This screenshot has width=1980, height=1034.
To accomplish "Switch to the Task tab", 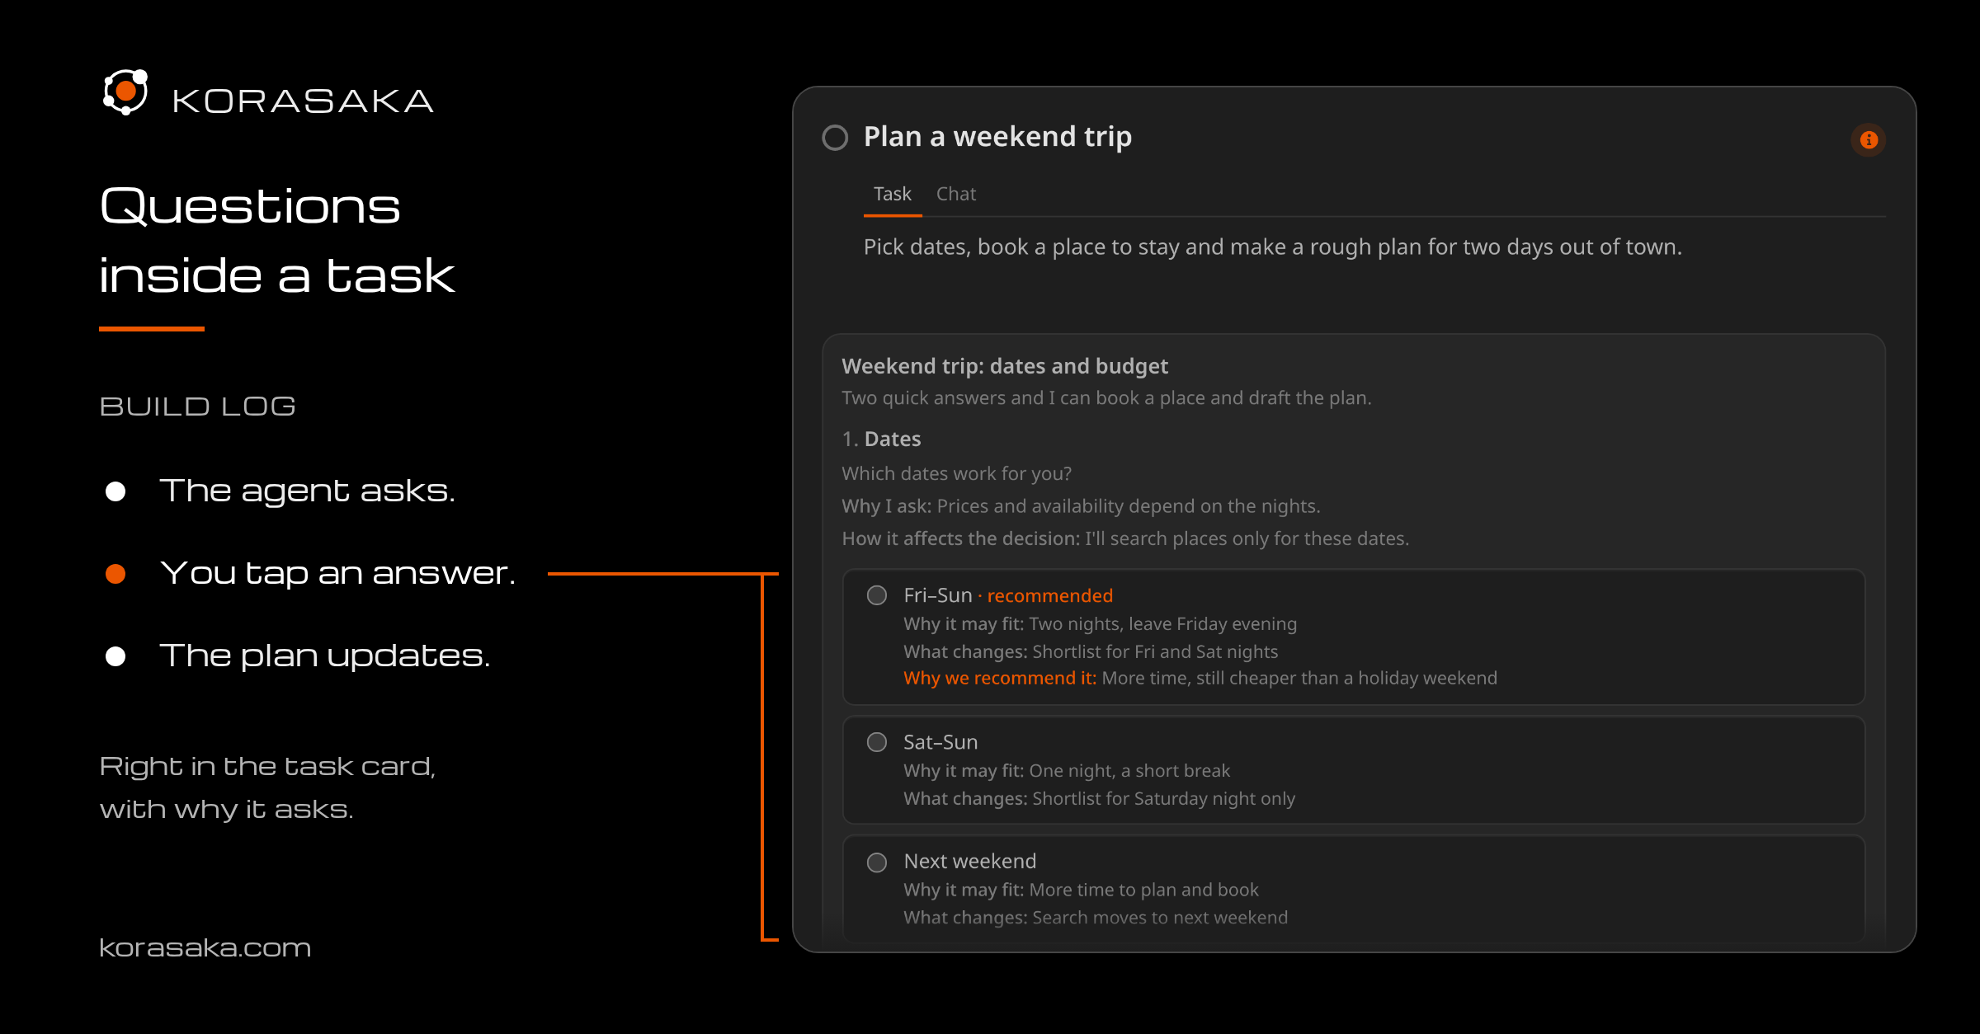I will pos(893,195).
